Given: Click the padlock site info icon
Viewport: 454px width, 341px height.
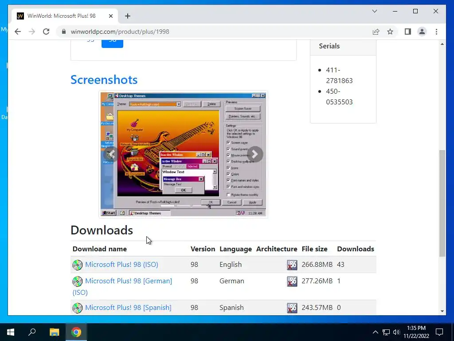Looking at the screenshot, I should click(x=64, y=32).
